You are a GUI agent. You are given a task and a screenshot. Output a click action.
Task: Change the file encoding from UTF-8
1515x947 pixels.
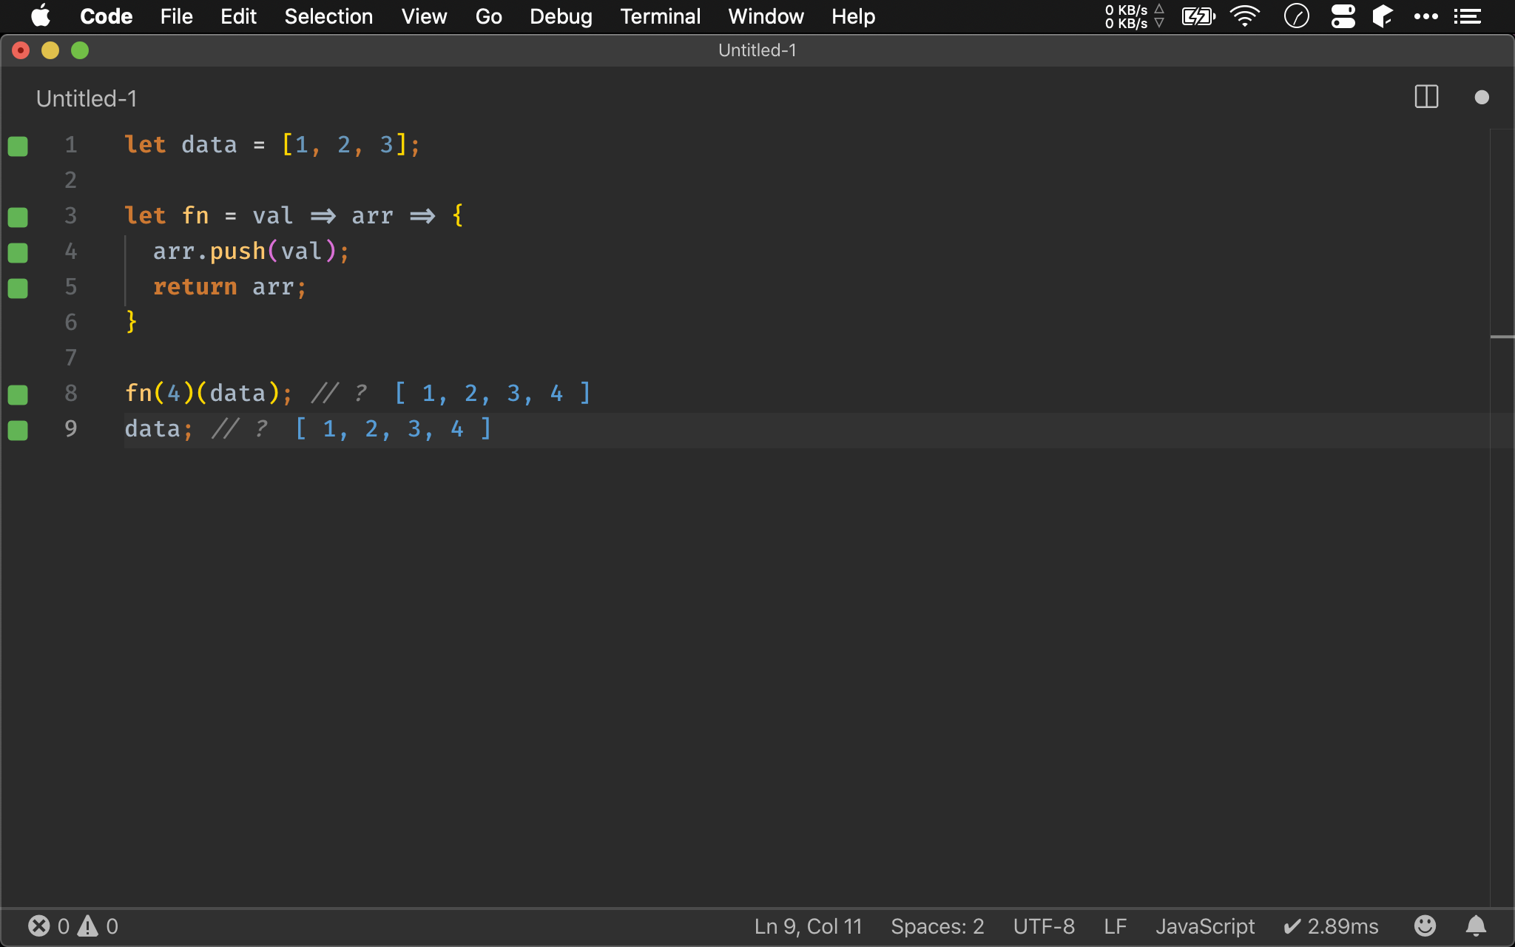1044,926
